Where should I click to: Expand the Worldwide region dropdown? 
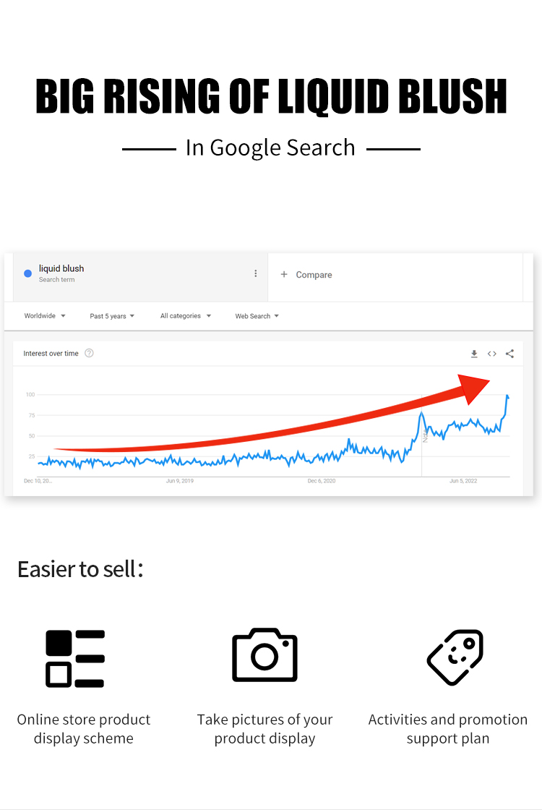coord(45,316)
